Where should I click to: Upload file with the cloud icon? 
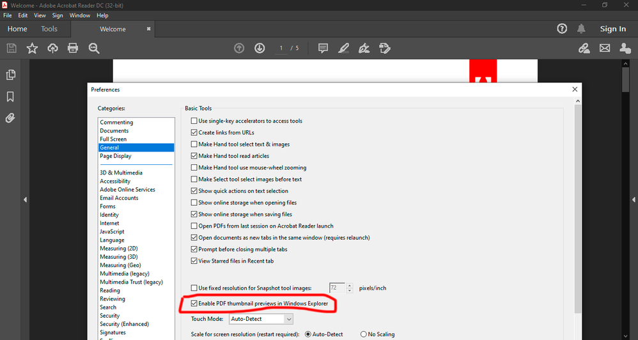point(52,49)
